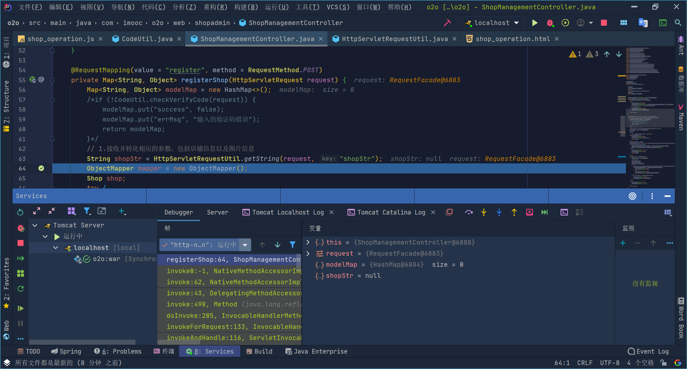Toggle the Pause Program button in the left debug strip
The height and width of the screenshot is (369, 687).
pos(21,324)
